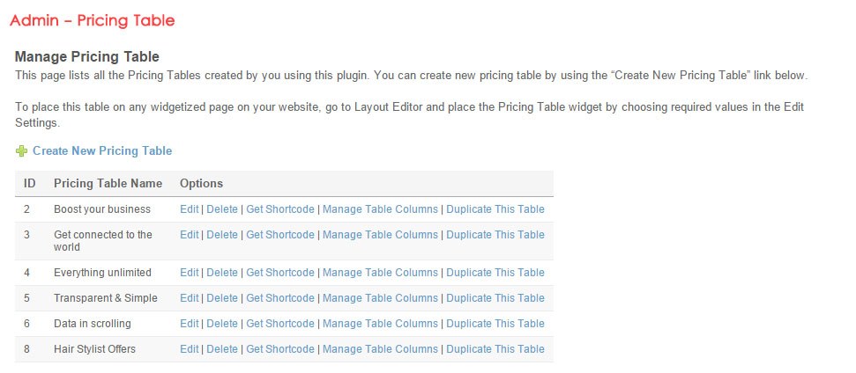The height and width of the screenshot is (373, 856).
Task: Duplicate the Transparent & Simple table
Action: tap(495, 298)
